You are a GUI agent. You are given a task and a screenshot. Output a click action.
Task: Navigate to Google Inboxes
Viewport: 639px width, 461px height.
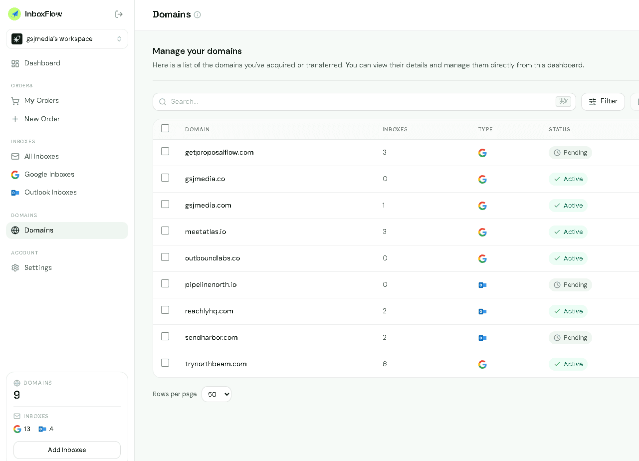pos(67,175)
